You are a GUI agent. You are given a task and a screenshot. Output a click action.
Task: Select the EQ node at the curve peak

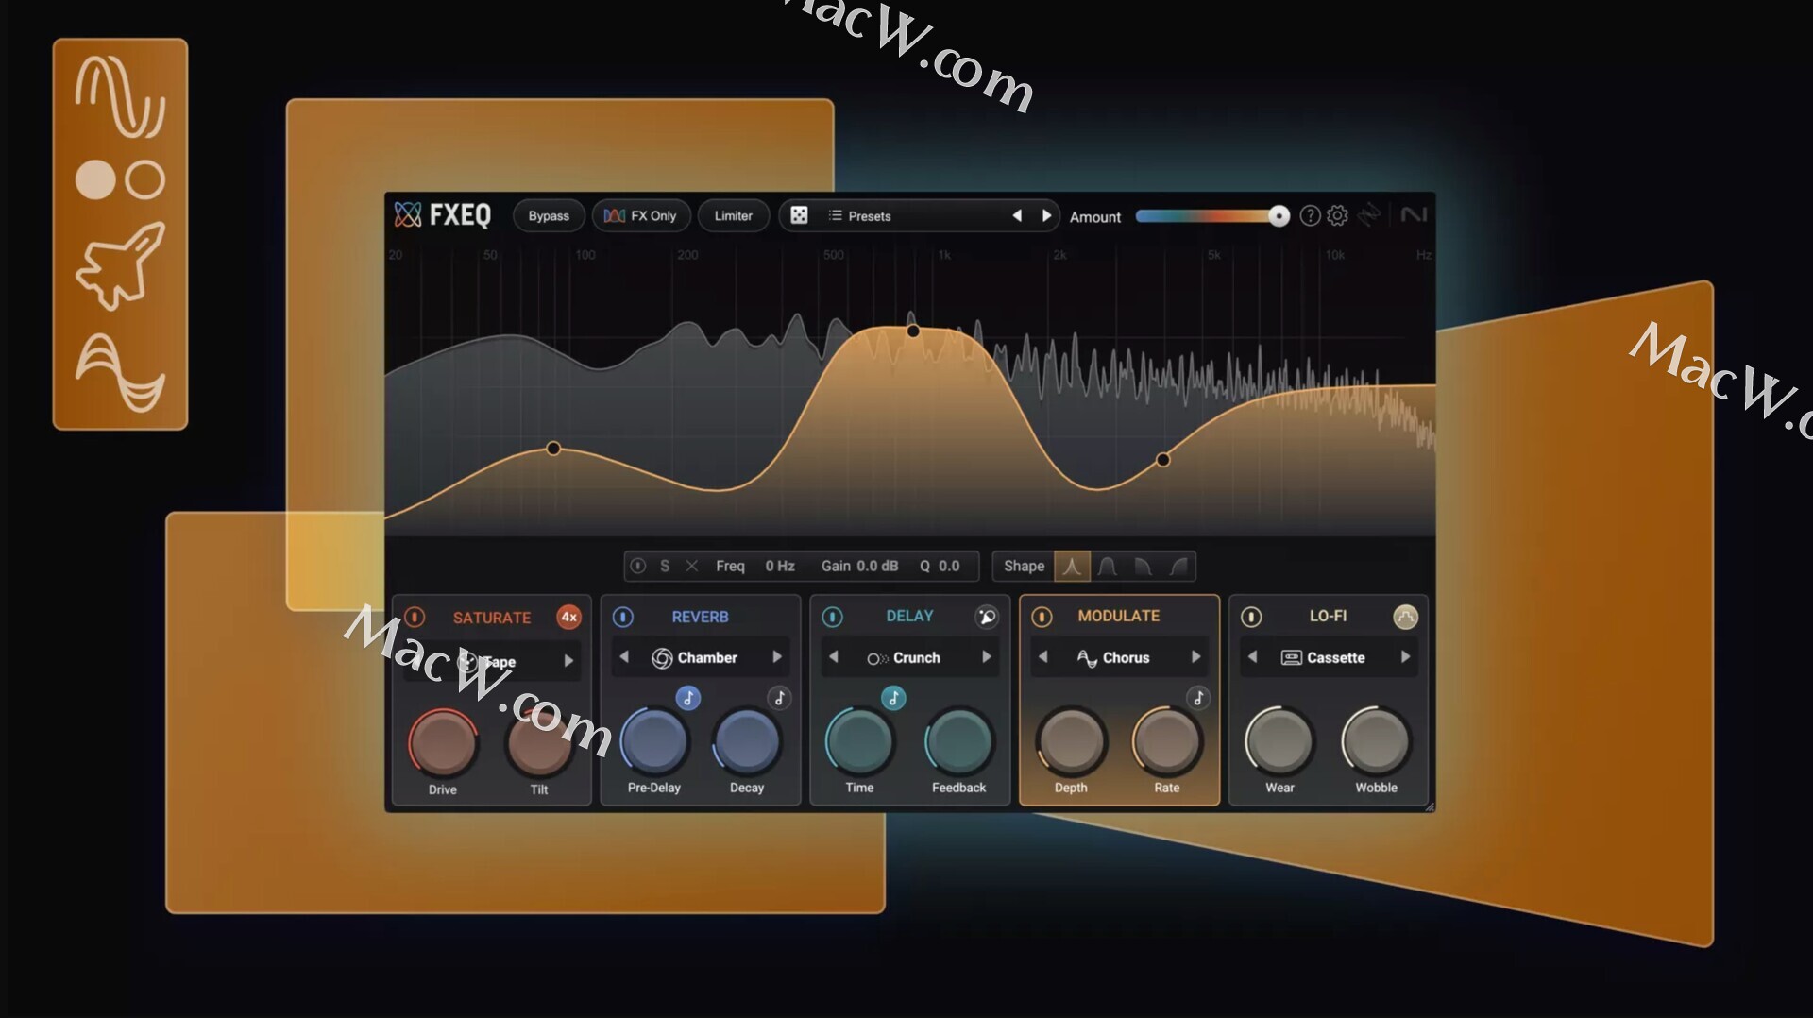913,331
